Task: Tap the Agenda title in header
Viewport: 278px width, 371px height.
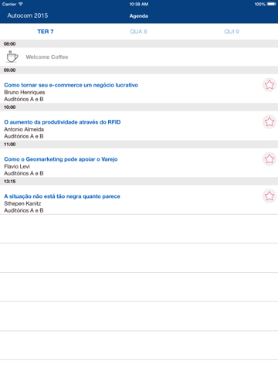Action: (139, 16)
